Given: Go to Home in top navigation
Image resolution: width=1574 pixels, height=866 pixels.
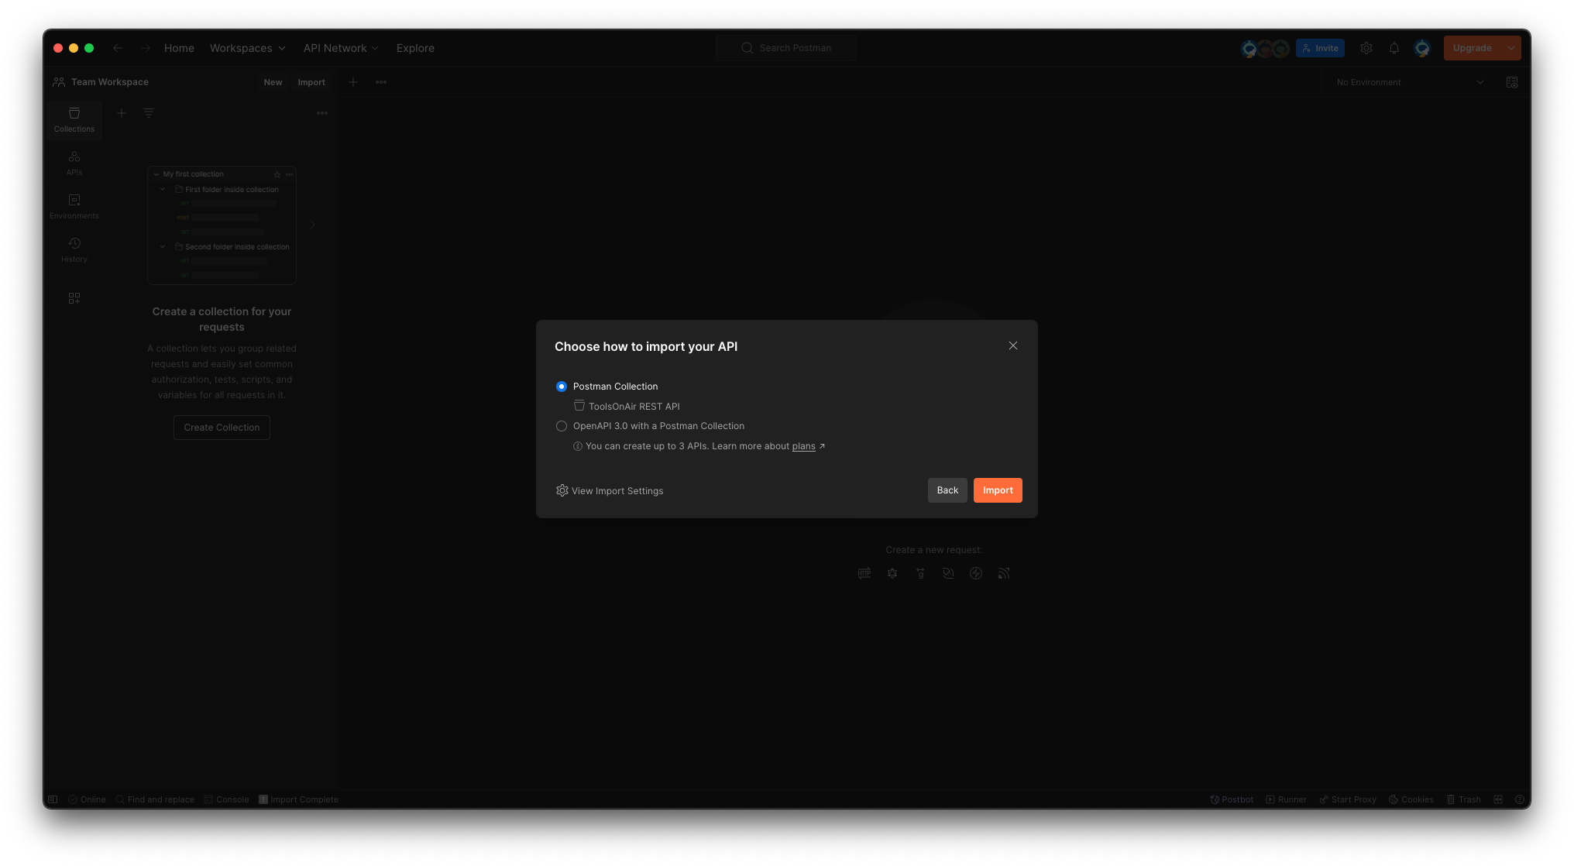Looking at the screenshot, I should 179,48.
